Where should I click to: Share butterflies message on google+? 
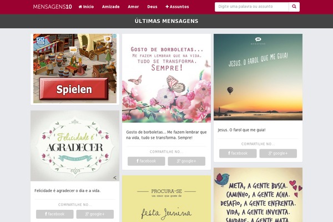(186, 161)
